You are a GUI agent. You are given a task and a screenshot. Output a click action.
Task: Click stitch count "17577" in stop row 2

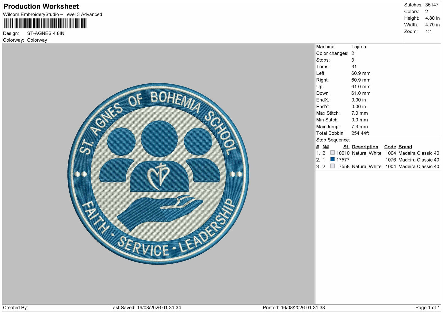(343, 160)
